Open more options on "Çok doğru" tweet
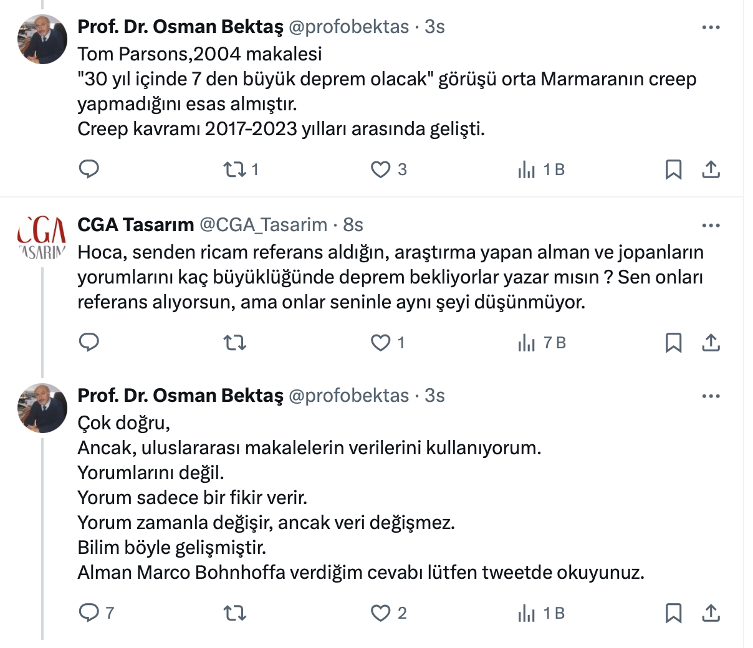This screenshot has height=648, width=753. tap(711, 396)
